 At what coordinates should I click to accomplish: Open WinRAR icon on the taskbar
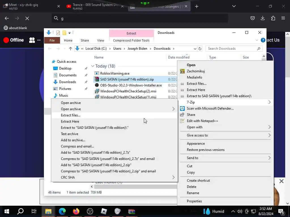[132, 211]
